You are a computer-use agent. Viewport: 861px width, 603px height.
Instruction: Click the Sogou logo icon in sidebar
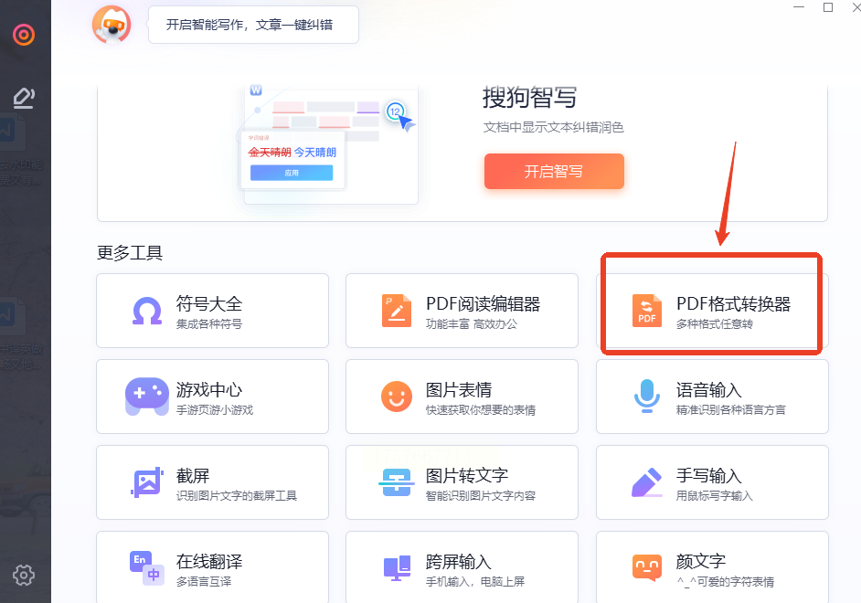pyautogui.click(x=24, y=35)
